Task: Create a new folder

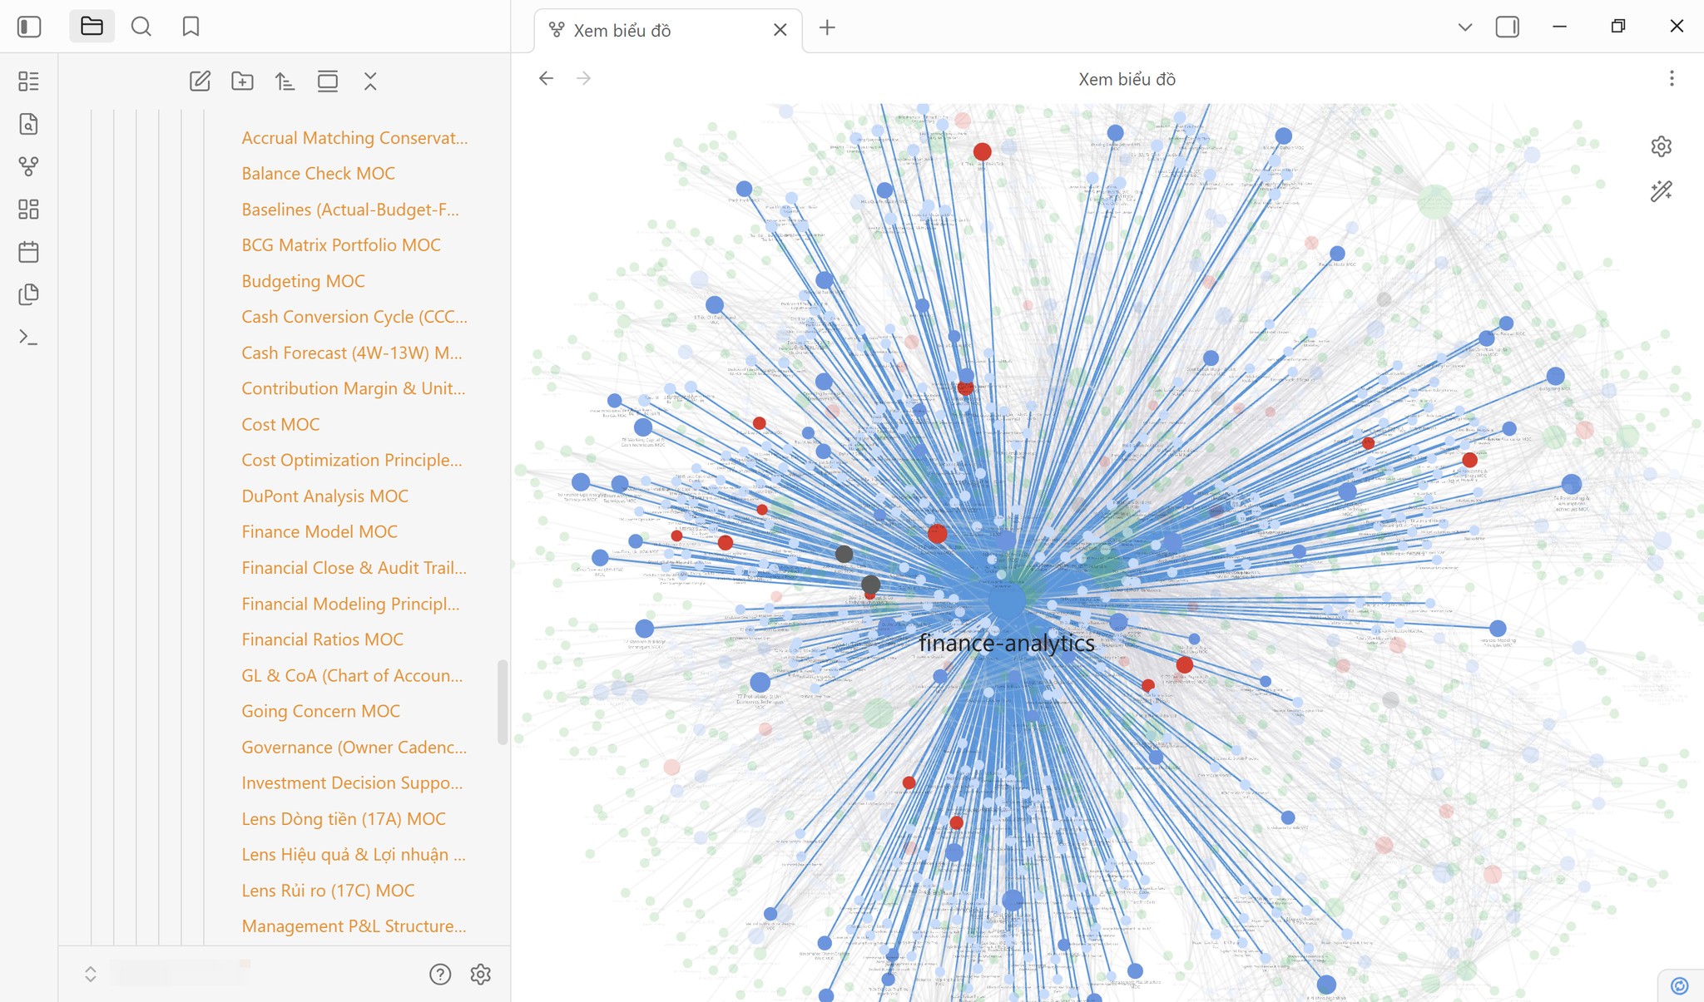Action: click(242, 81)
